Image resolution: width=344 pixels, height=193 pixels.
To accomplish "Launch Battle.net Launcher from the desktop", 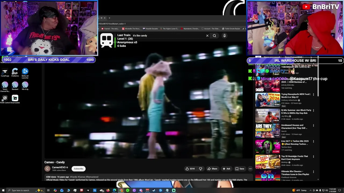I will [25, 73].
